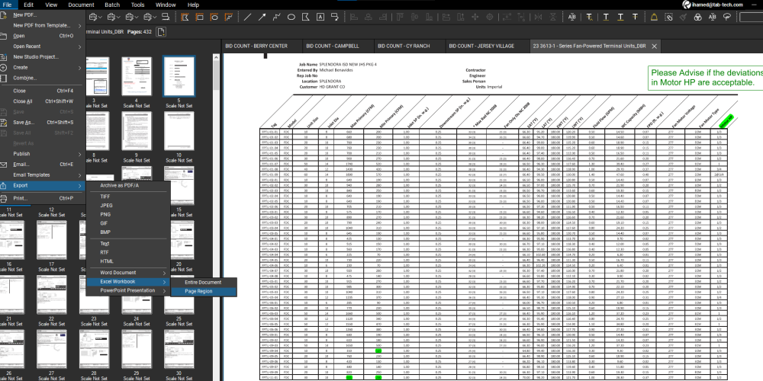Image resolution: width=763 pixels, height=381 pixels.
Task: Open dropdown arrow of fourth stamp tool
Action: [x=154, y=18]
